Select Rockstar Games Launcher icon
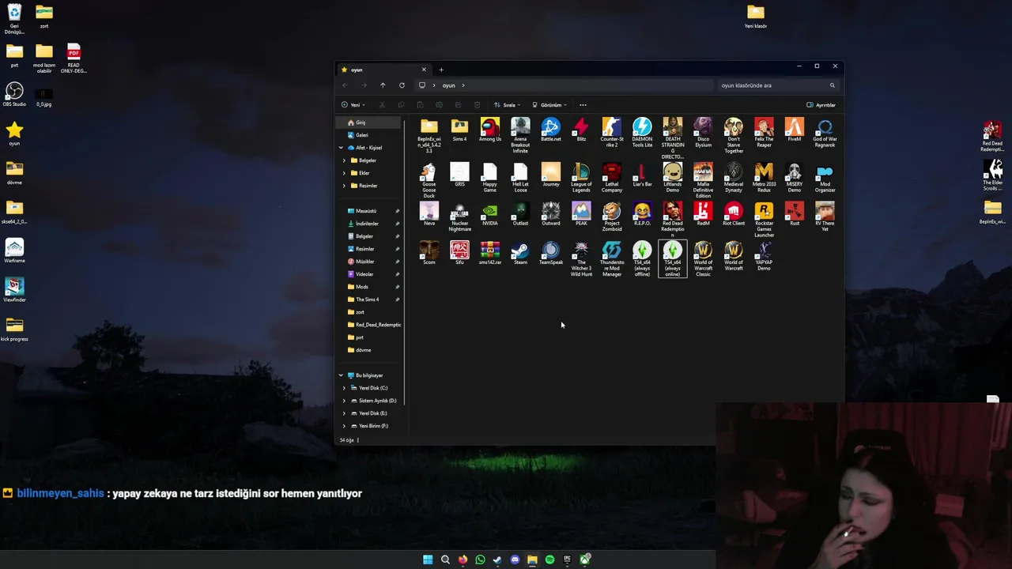Viewport: 1012px width, 569px height. tap(764, 220)
